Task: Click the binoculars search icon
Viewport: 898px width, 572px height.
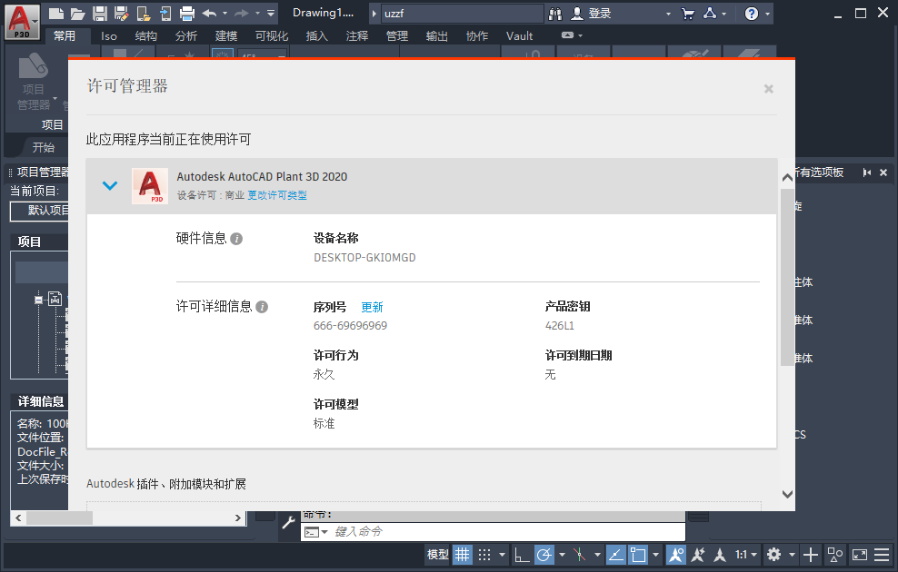Action: pos(556,14)
